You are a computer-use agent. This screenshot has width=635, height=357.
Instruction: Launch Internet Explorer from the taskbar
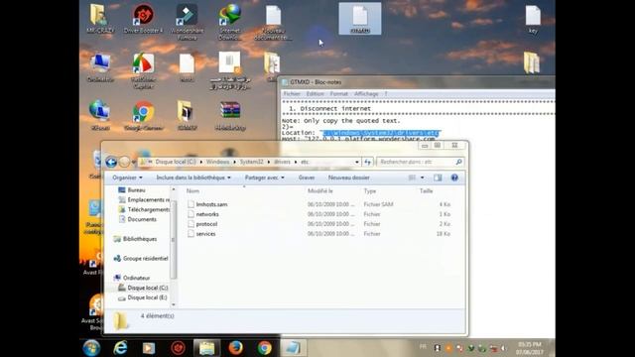[x=120, y=348]
